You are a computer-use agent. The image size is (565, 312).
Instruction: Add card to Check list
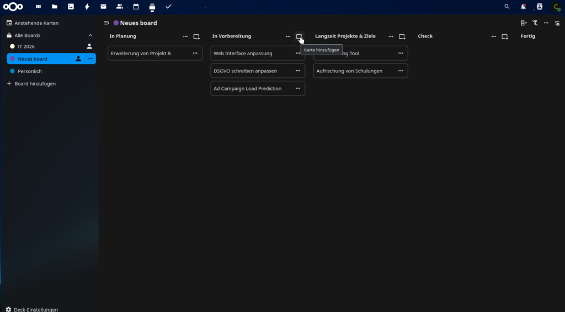505,36
